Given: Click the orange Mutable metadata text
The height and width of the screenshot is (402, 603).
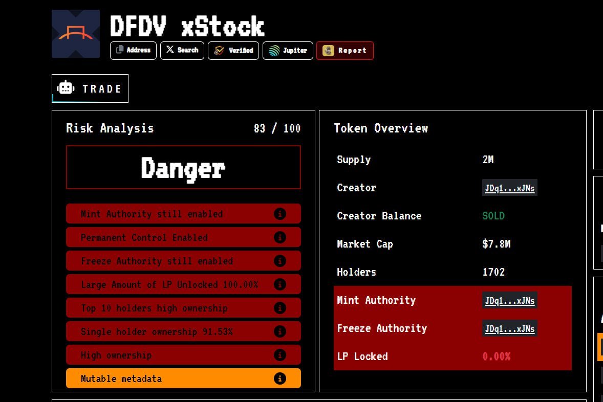Looking at the screenshot, I should pos(121,378).
